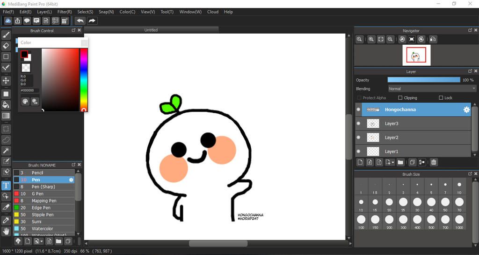Click the Redo arrow in toolbar

[92, 21]
